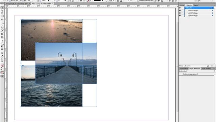Image resolution: width=216 pixels, height=122 pixels.
Task: Select the Page tool
Action: (2, 13)
